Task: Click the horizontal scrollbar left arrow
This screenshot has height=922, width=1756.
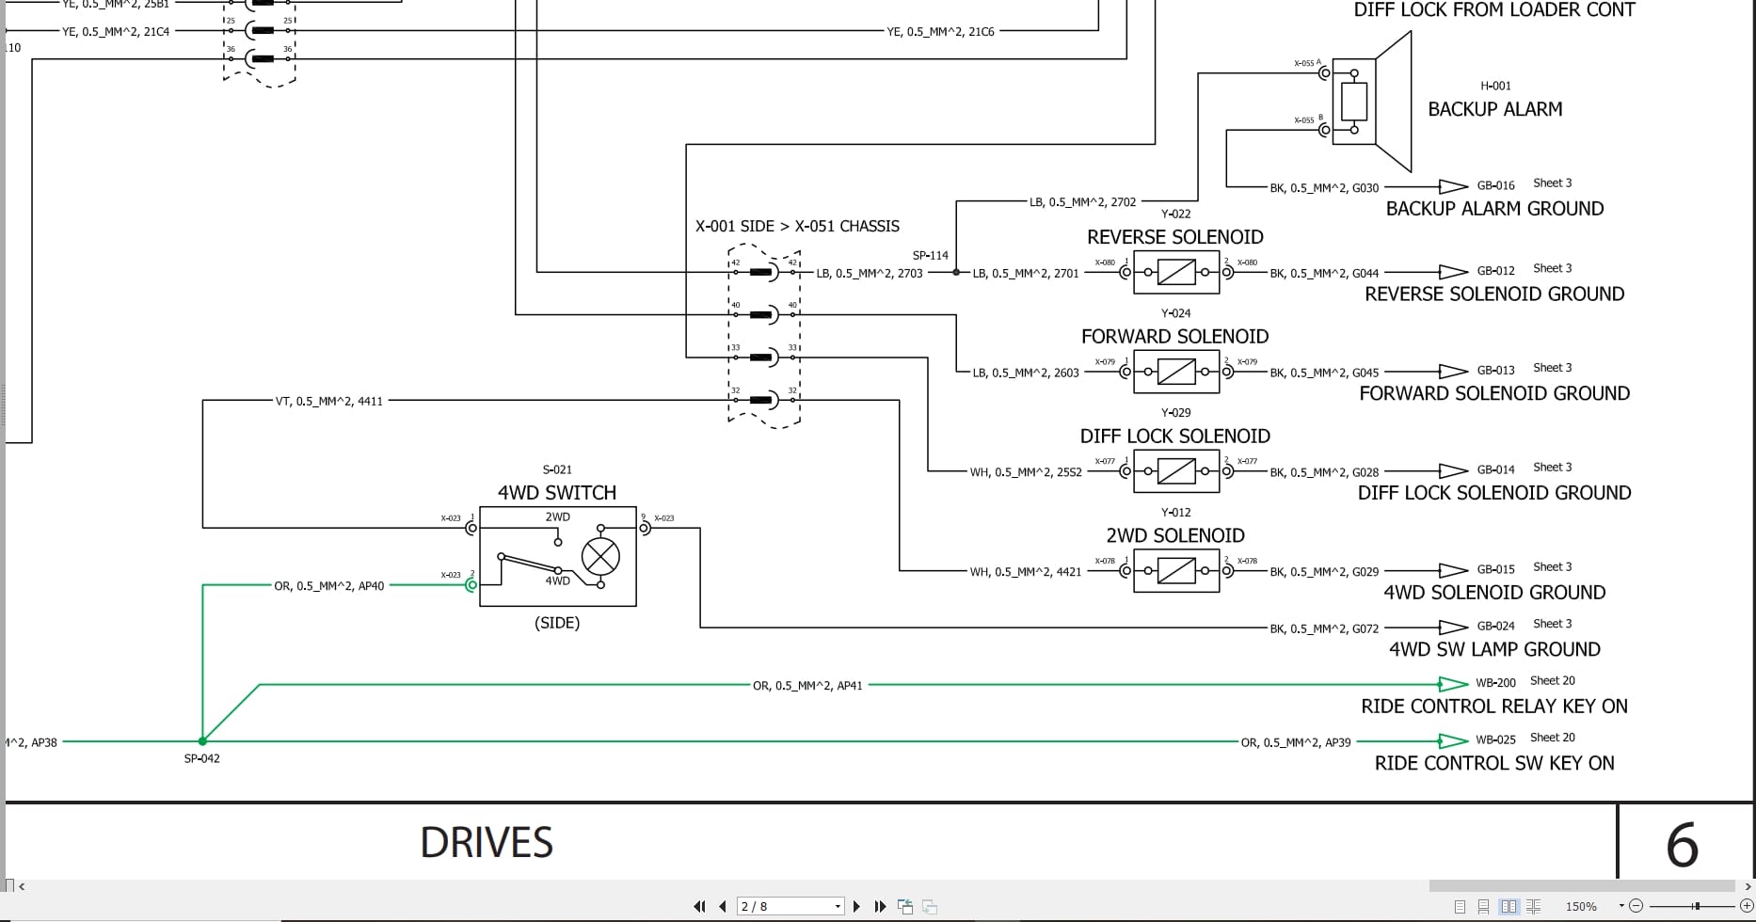Action: 22,885
